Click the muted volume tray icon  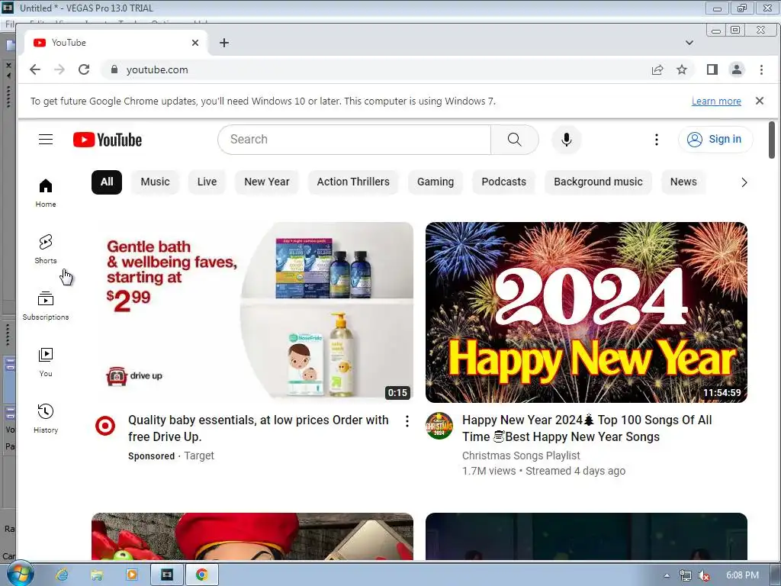(704, 575)
